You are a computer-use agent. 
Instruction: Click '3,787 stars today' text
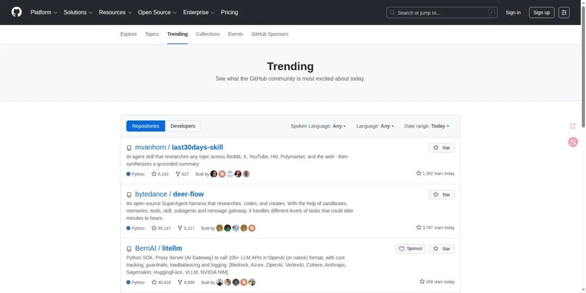tap(438, 228)
